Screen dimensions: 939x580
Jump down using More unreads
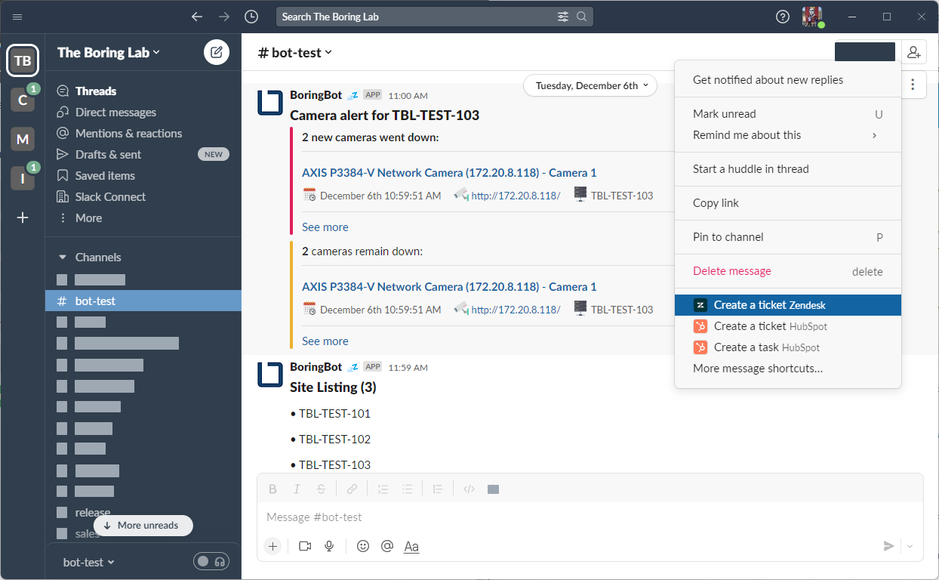tap(143, 525)
